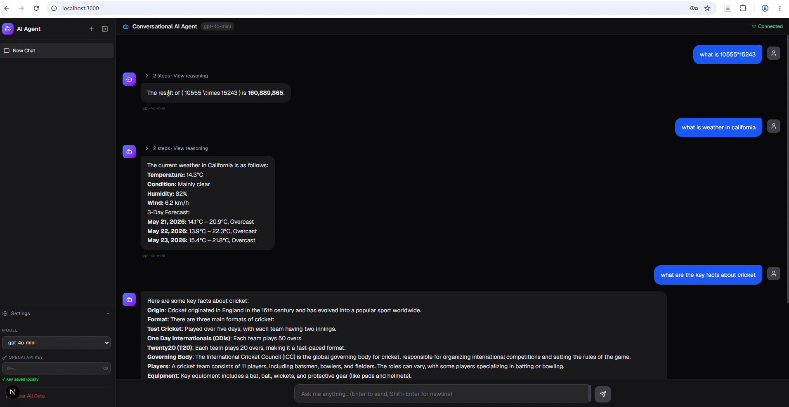
Task: Open the browser profile icon
Action: (765, 8)
